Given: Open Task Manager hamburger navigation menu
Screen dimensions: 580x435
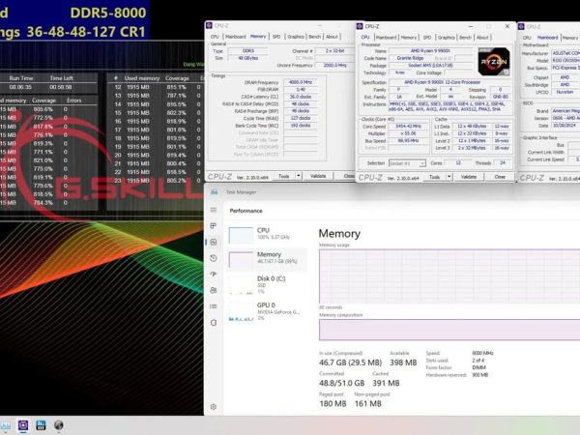Looking at the screenshot, I should pos(214,210).
